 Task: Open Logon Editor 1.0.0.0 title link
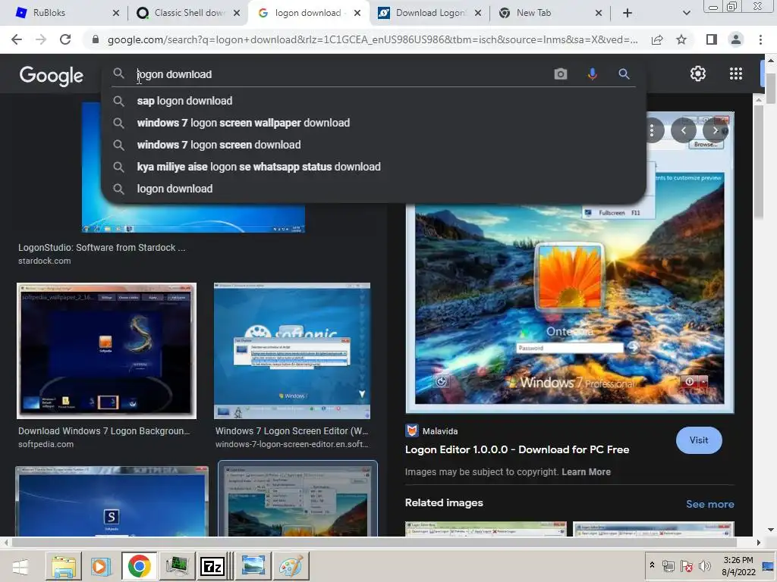[517, 449]
